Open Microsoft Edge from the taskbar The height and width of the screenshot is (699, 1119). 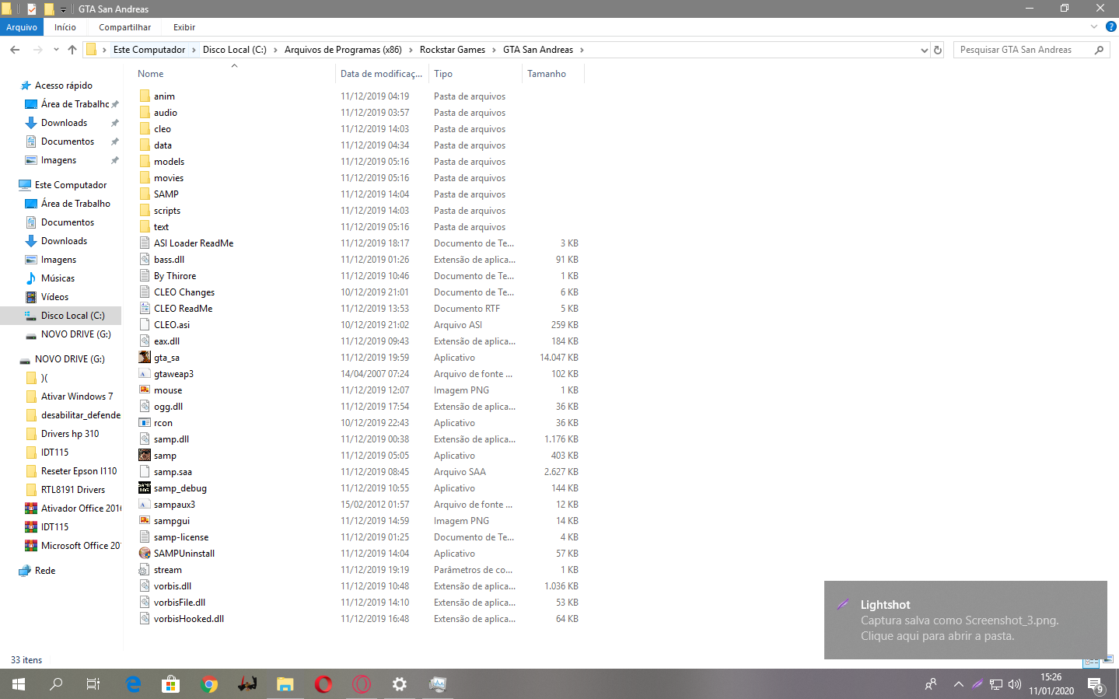(133, 684)
